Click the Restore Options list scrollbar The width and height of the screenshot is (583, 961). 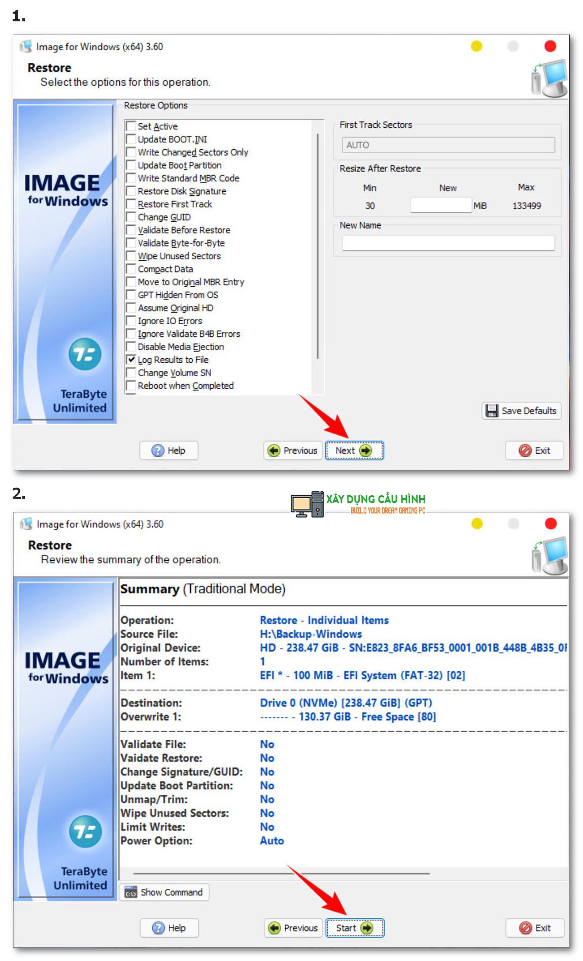[318, 246]
